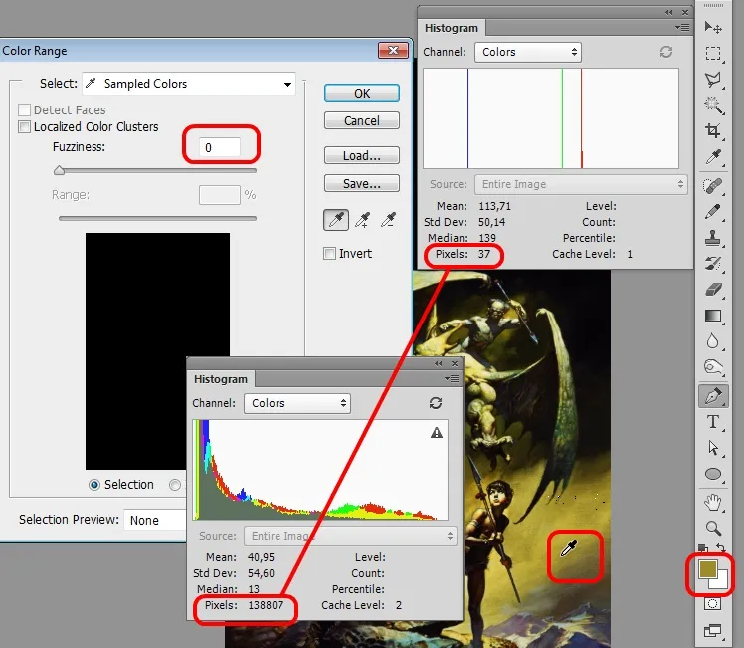Open the upper Histogram panel menu

tap(682, 28)
